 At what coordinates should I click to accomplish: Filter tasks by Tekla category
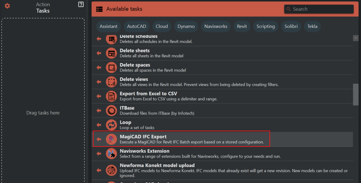click(x=312, y=26)
